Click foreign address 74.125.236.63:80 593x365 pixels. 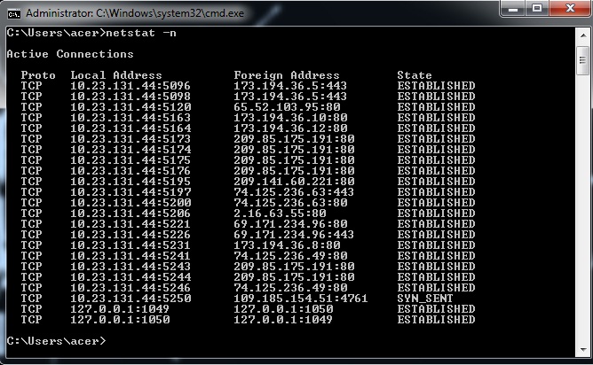click(290, 202)
